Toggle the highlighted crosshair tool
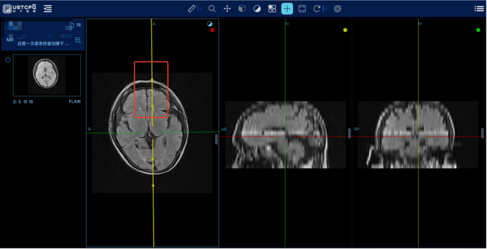487x249 pixels. click(287, 9)
